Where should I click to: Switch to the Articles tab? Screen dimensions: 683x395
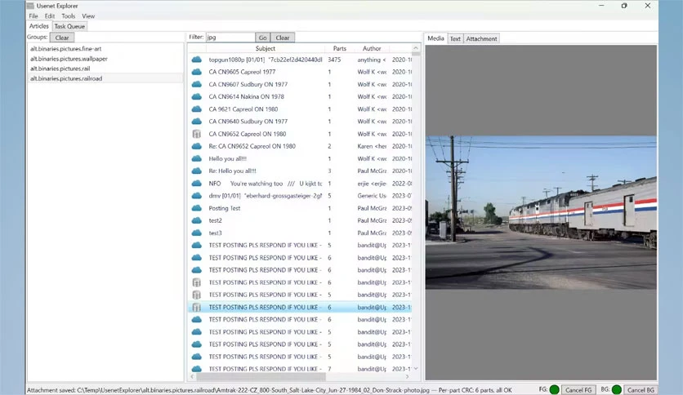(39, 26)
